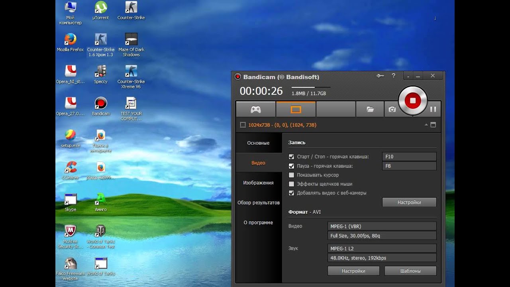The height and width of the screenshot is (287, 510).
Task: Click Настройки button under Формат section
Action: 353,271
